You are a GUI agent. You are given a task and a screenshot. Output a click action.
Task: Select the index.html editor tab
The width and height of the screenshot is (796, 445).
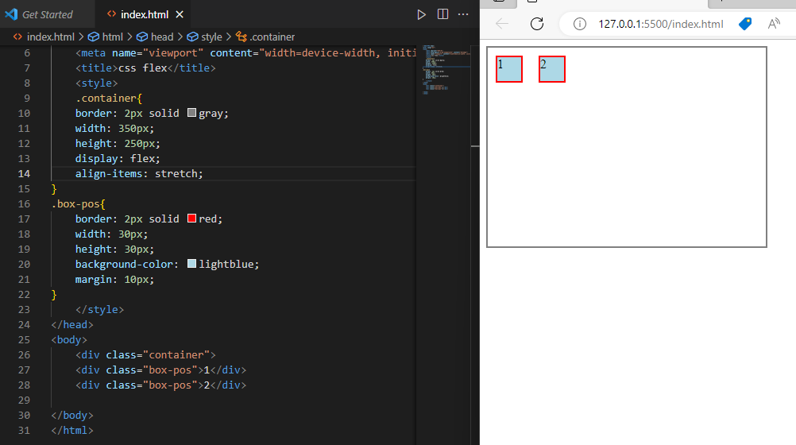144,15
